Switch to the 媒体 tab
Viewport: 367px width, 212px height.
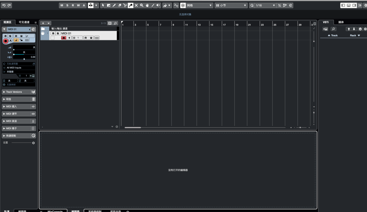pyautogui.click(x=341, y=22)
